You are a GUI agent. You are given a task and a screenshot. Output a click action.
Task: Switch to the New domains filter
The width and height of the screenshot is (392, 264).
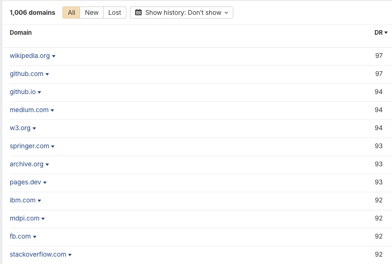click(x=92, y=13)
